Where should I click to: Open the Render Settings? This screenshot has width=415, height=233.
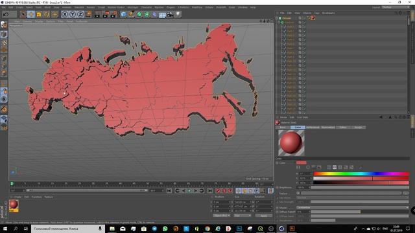point(114,14)
